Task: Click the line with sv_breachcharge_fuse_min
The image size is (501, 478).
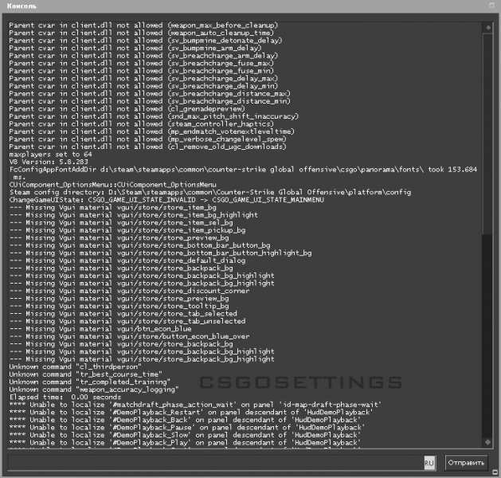Action: pyautogui.click(x=141, y=71)
